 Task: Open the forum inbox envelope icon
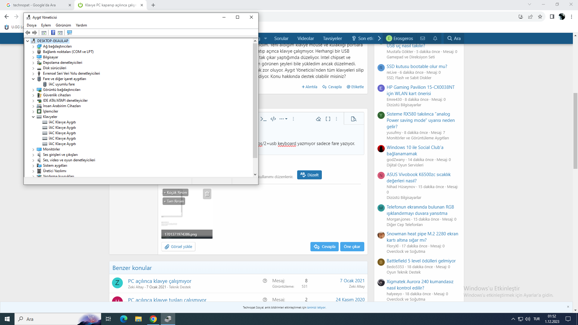423,38
